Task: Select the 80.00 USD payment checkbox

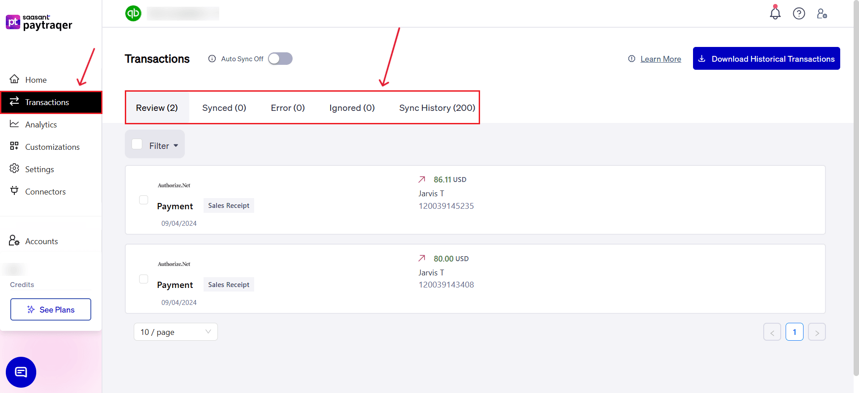Action: pos(144,279)
